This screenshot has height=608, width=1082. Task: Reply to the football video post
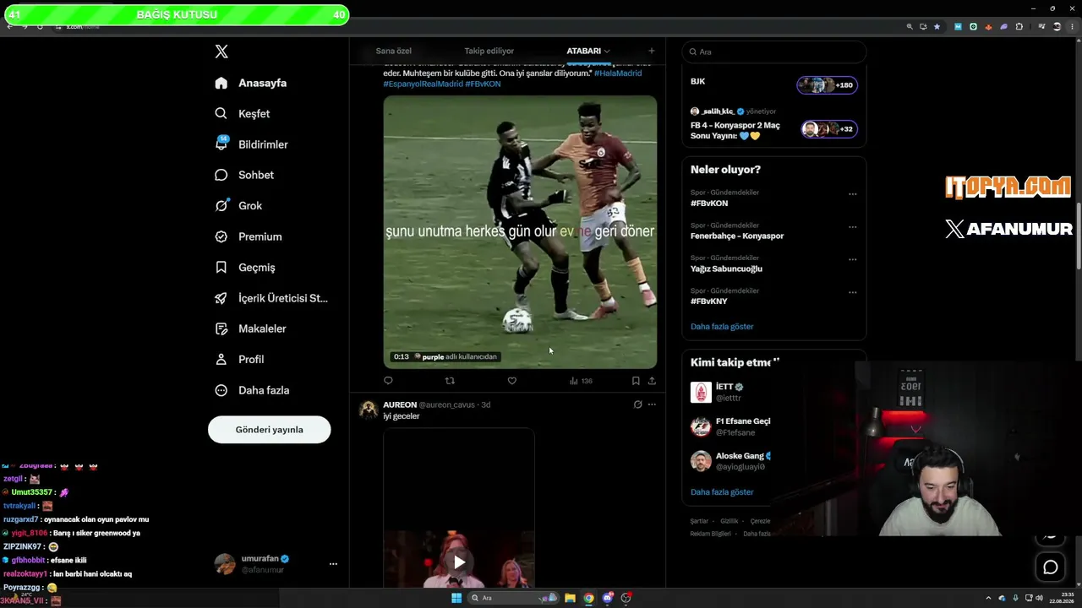coord(388,381)
